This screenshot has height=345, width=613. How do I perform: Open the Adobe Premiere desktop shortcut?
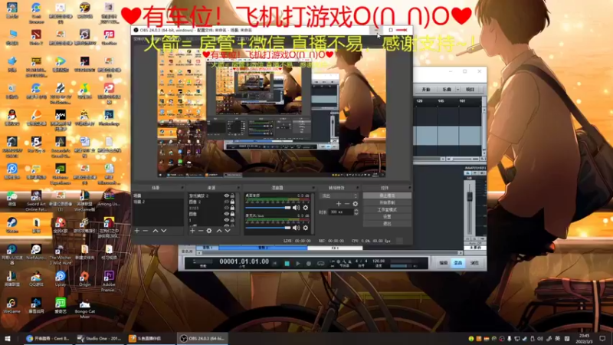(x=109, y=281)
